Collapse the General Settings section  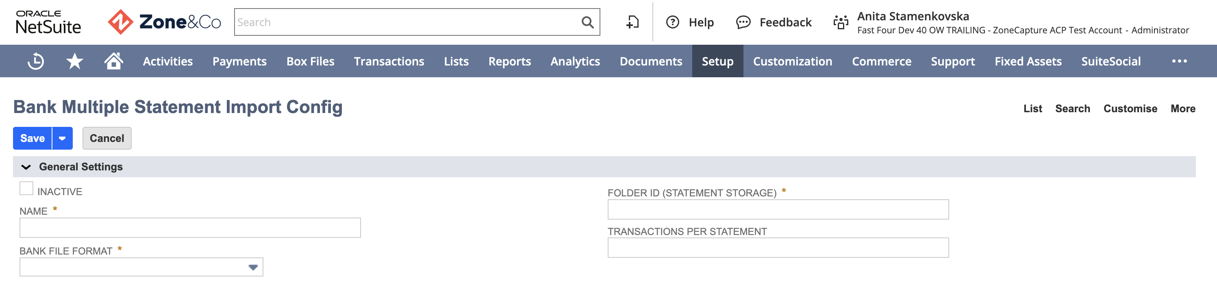26,167
